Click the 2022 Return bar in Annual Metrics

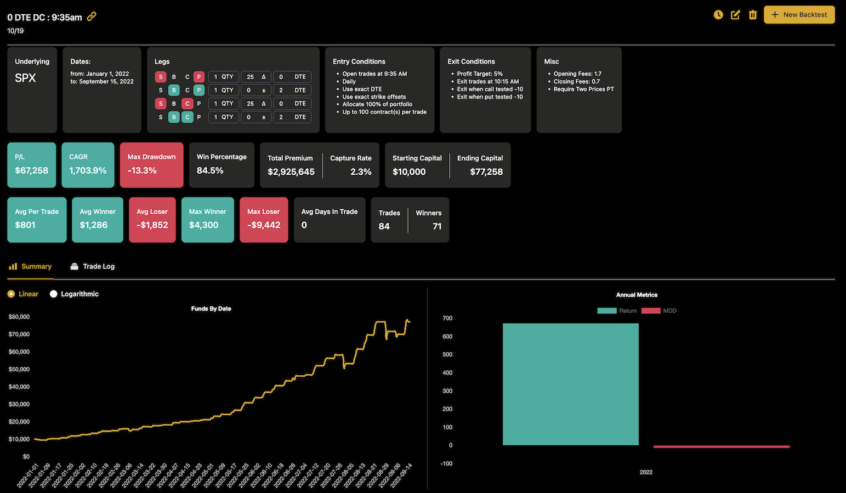coord(570,383)
